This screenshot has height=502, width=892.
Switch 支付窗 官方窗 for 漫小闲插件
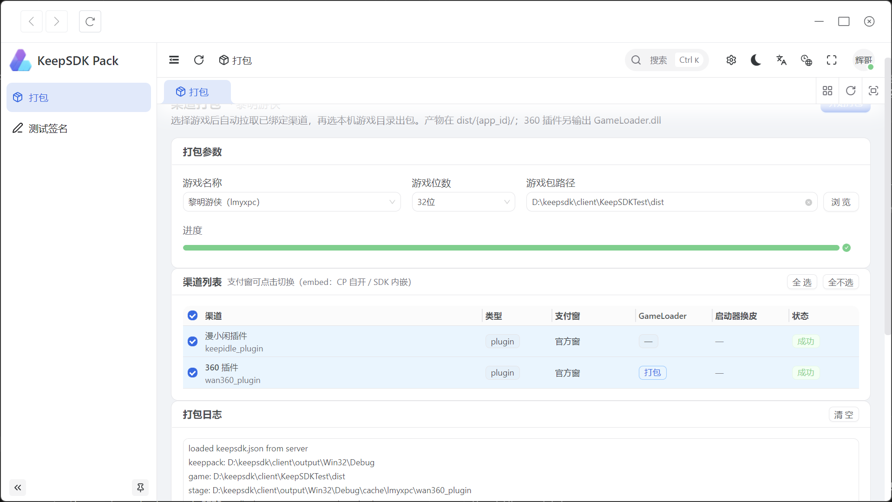click(567, 341)
